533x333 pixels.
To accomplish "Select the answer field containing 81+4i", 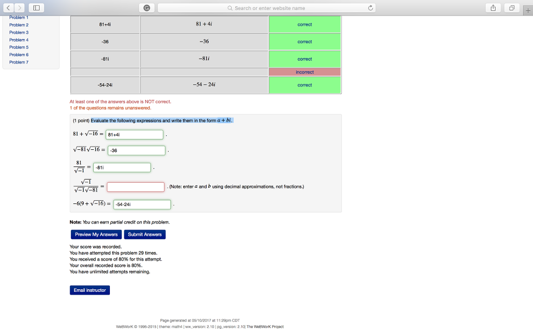I will (134, 134).
